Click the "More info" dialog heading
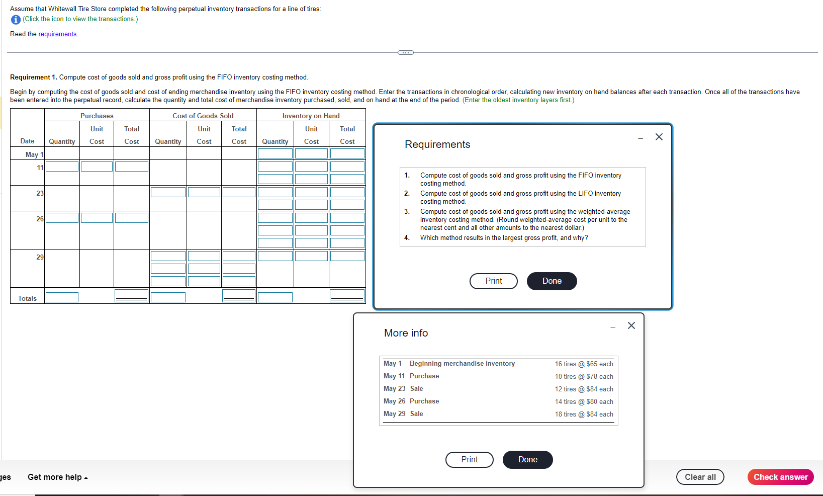This screenshot has width=823, height=496. [406, 333]
